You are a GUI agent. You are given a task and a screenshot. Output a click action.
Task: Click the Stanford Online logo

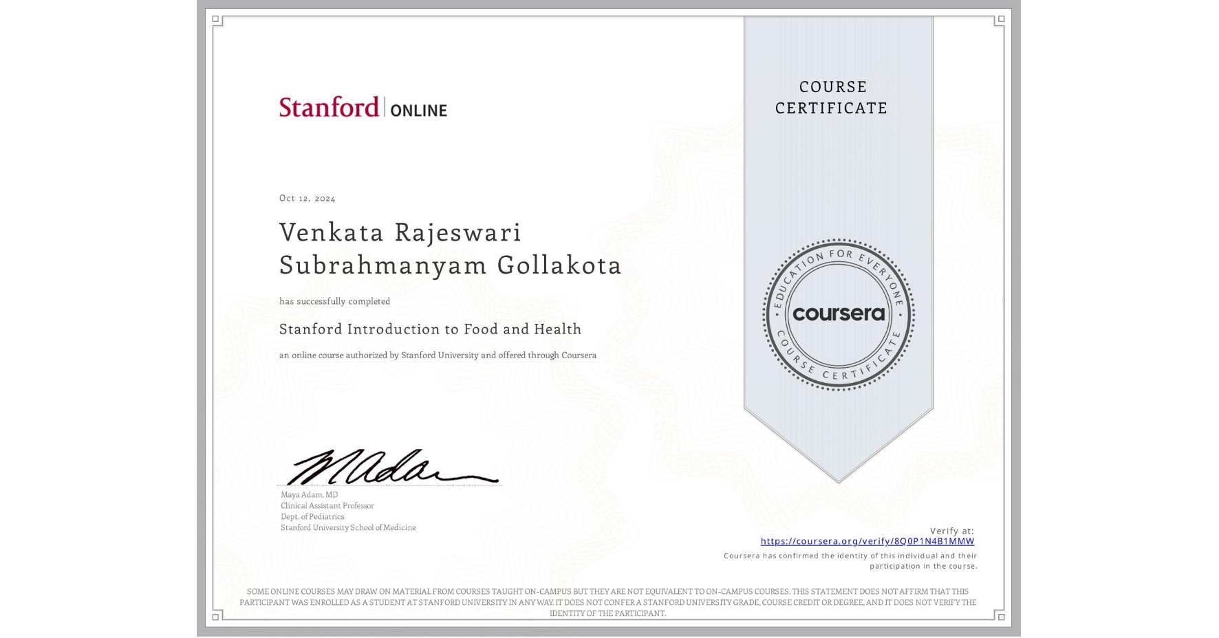pyautogui.click(x=363, y=107)
